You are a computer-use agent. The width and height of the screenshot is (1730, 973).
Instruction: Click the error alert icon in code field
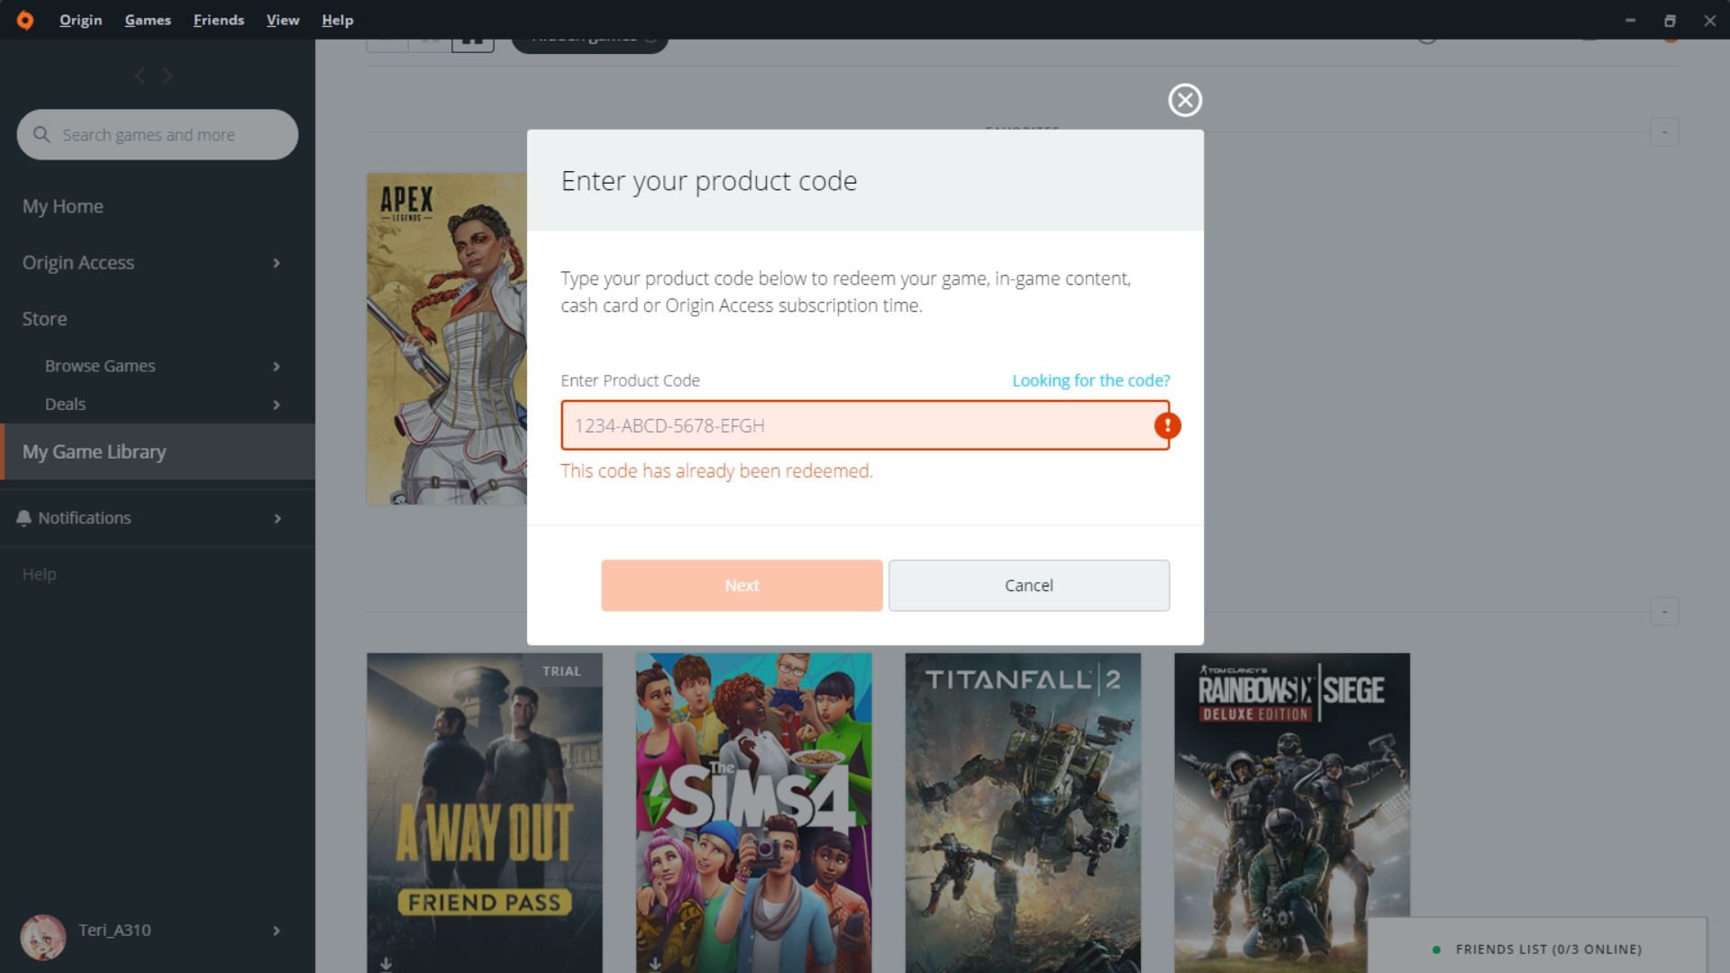pyautogui.click(x=1168, y=425)
